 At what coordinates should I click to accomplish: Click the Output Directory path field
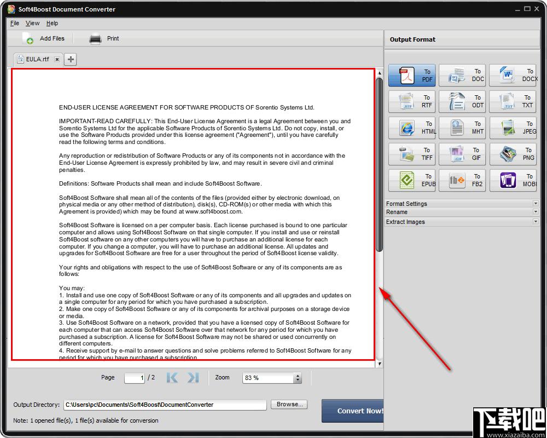165,405
